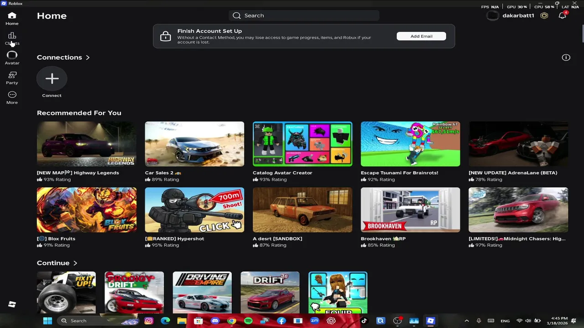Viewport: 584px width, 328px height.
Task: Open the Connections heading link
Action: tap(59, 57)
